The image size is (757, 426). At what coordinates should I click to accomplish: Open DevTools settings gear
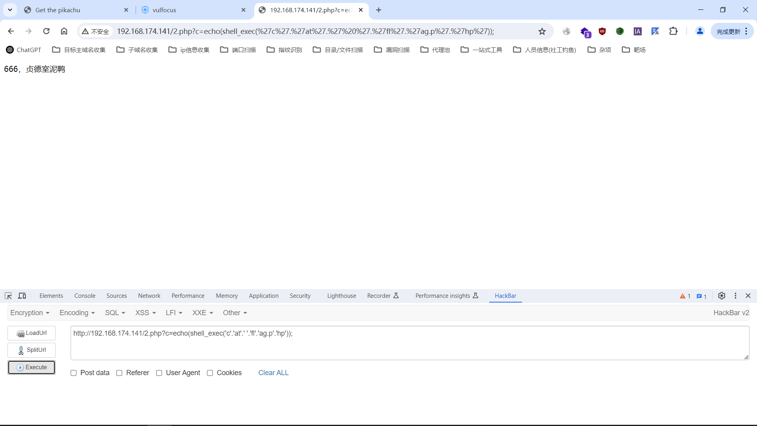point(722,296)
